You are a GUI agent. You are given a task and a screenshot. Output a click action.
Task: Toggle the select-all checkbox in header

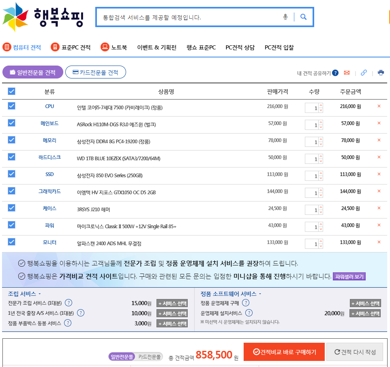coord(11,91)
